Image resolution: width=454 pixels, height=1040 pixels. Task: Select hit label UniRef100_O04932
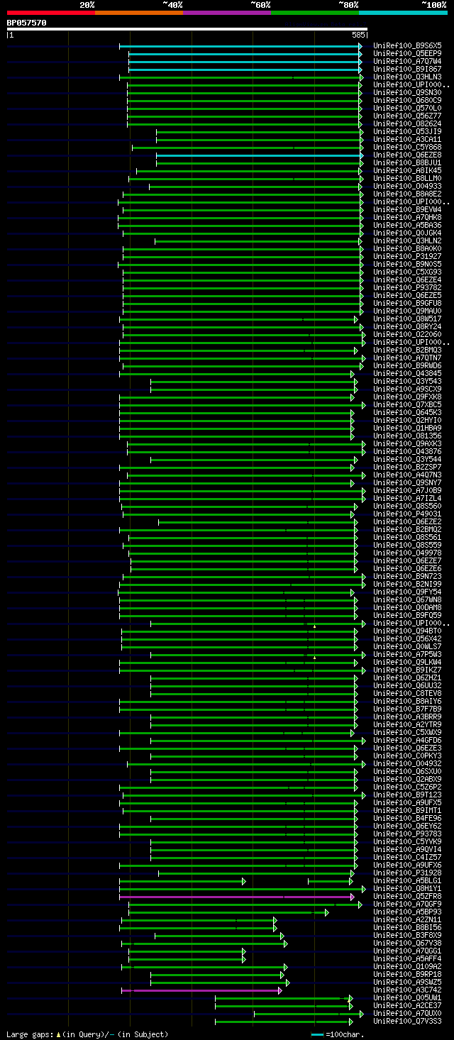point(407,763)
